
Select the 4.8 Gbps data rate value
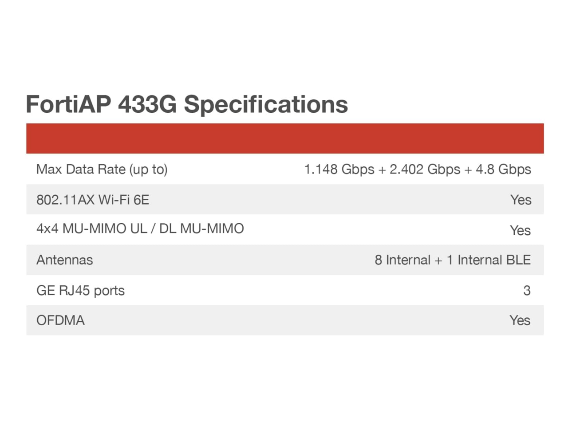pos(503,169)
